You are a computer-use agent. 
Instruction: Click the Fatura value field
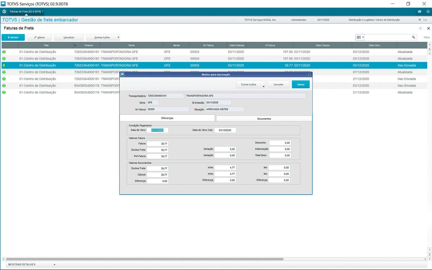(157, 144)
